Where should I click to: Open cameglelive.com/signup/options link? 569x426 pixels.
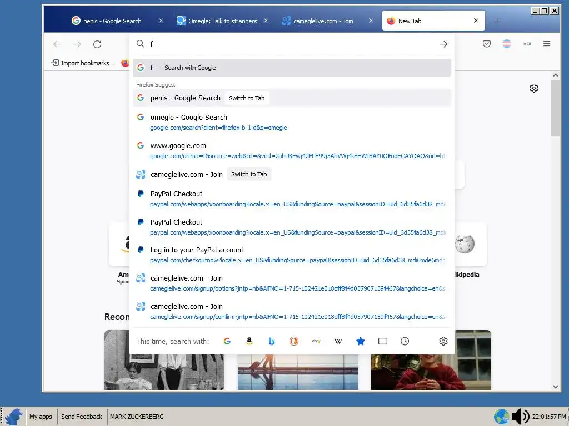298,288
